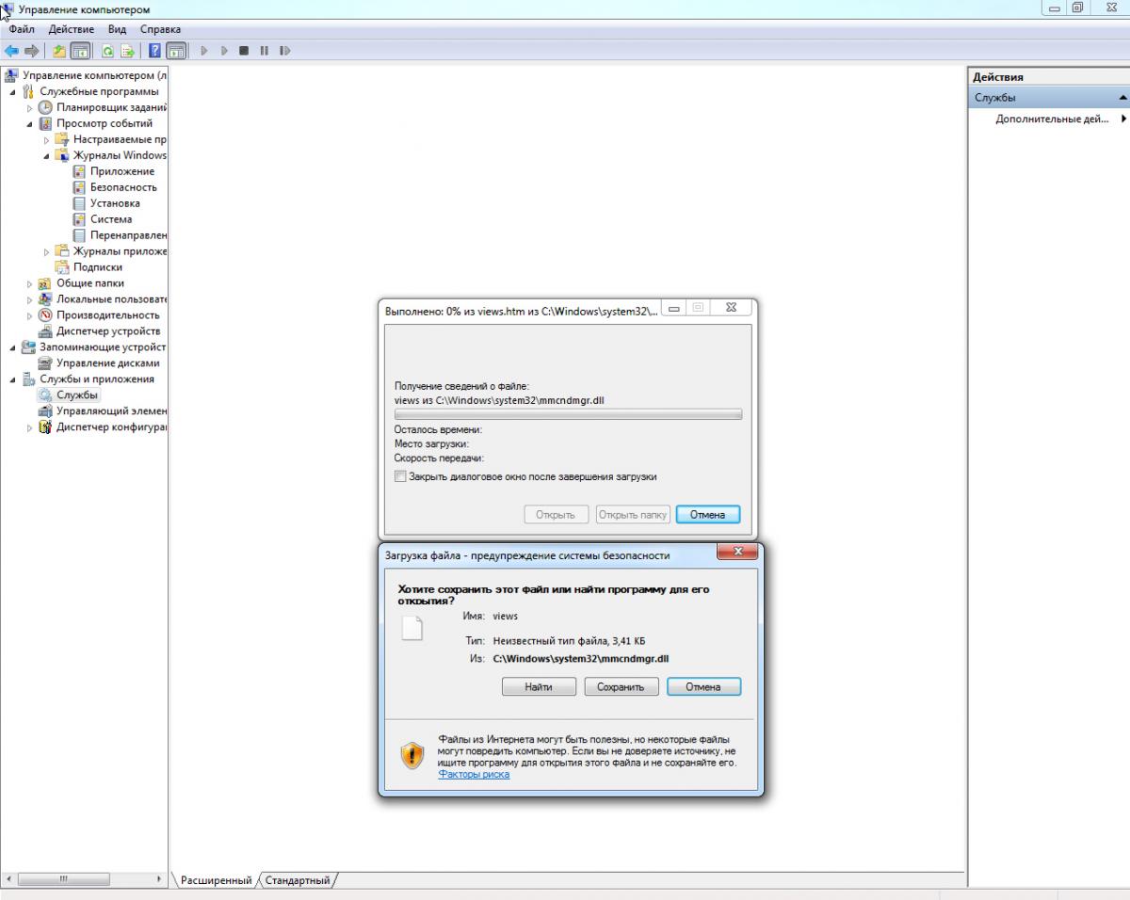The width and height of the screenshot is (1130, 900).
Task: Open the Дополнительные действия submenu arrow
Action: 1124,120
